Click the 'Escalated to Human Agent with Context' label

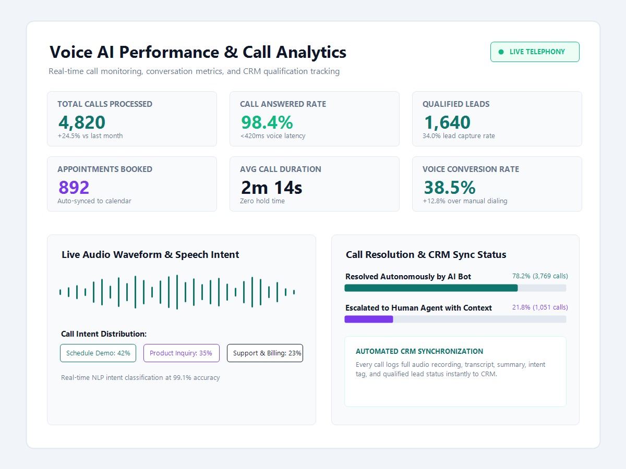tap(418, 308)
